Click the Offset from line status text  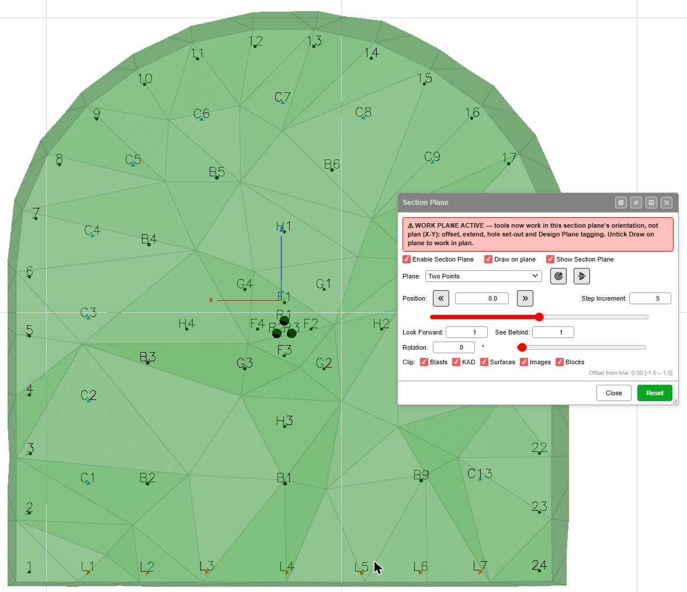630,373
